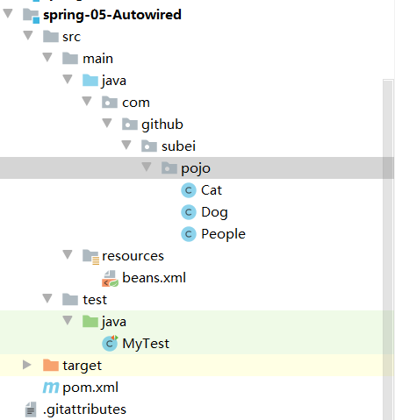Select the beans.xml Spring config icon
Screen dimensions: 395x420
click(110, 278)
